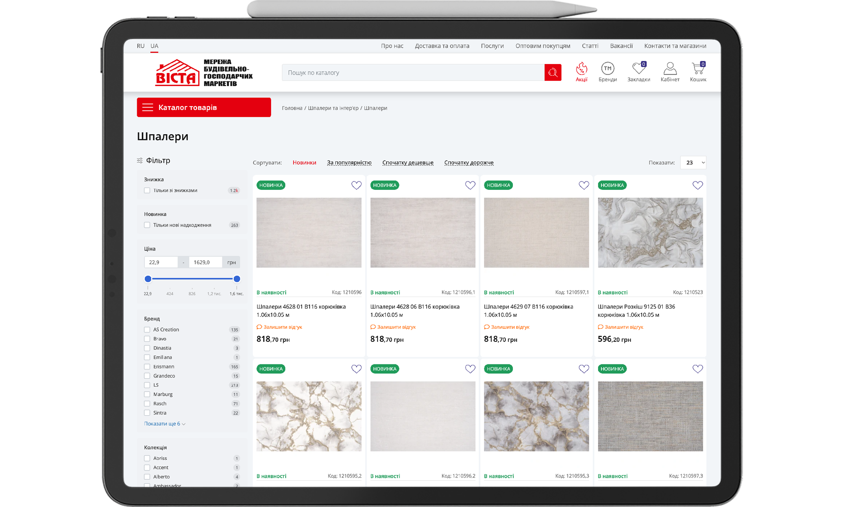Click the Віста store logo

click(x=204, y=72)
